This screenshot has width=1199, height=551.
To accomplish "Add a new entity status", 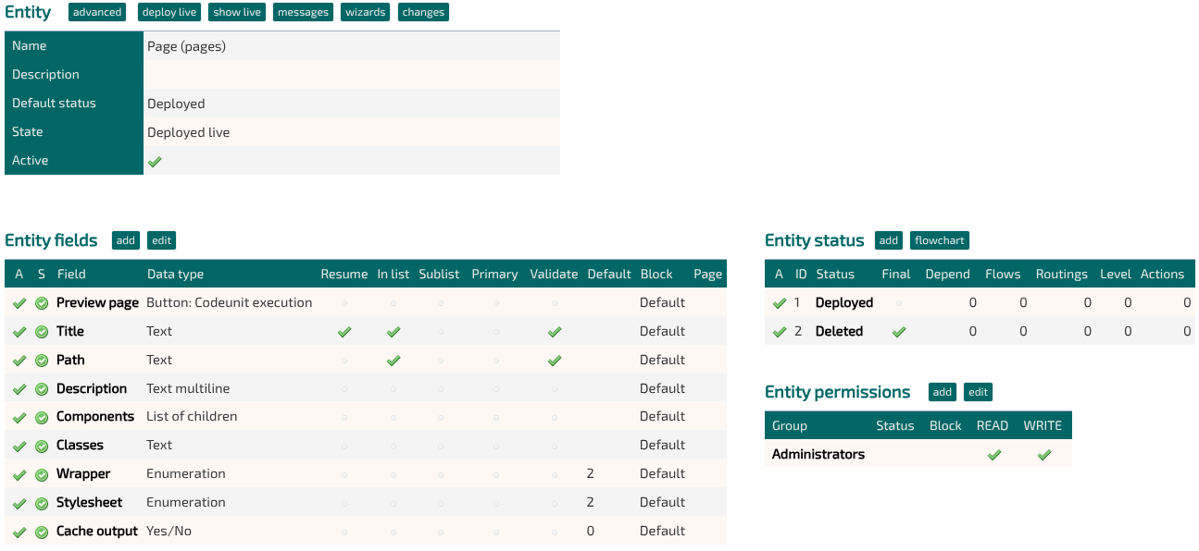I will pyautogui.click(x=889, y=240).
